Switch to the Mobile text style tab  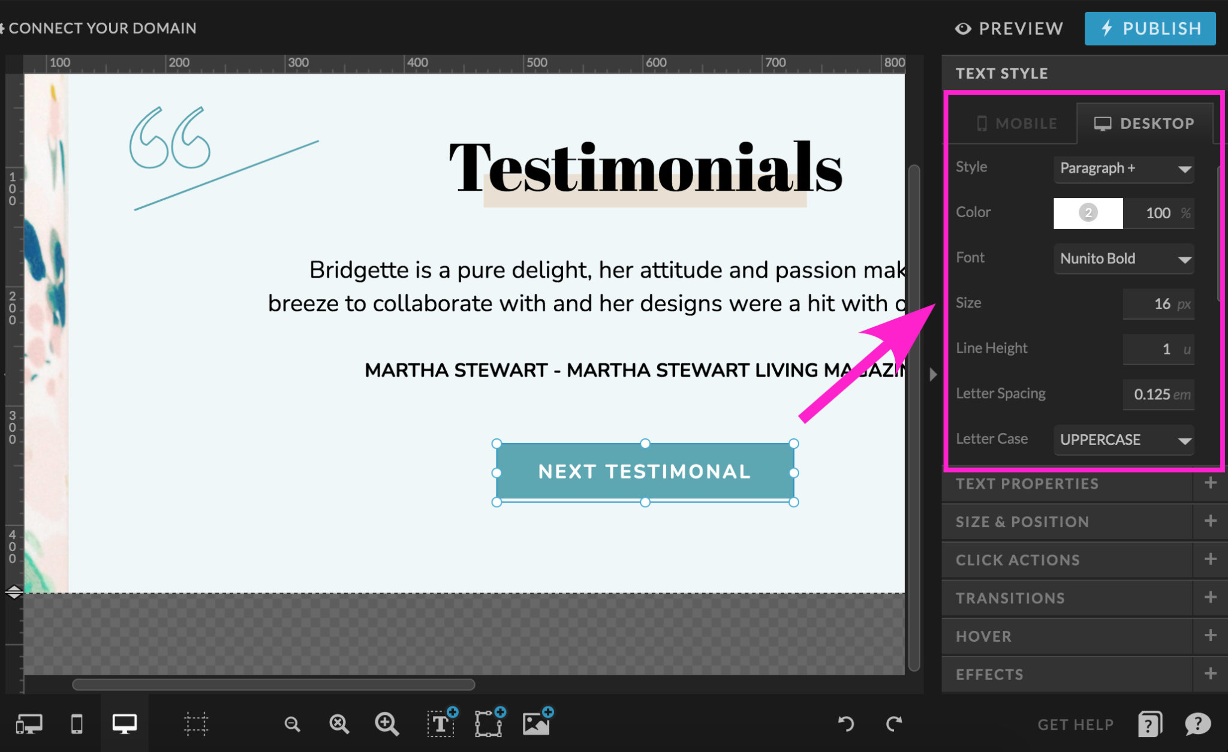[x=1017, y=124]
